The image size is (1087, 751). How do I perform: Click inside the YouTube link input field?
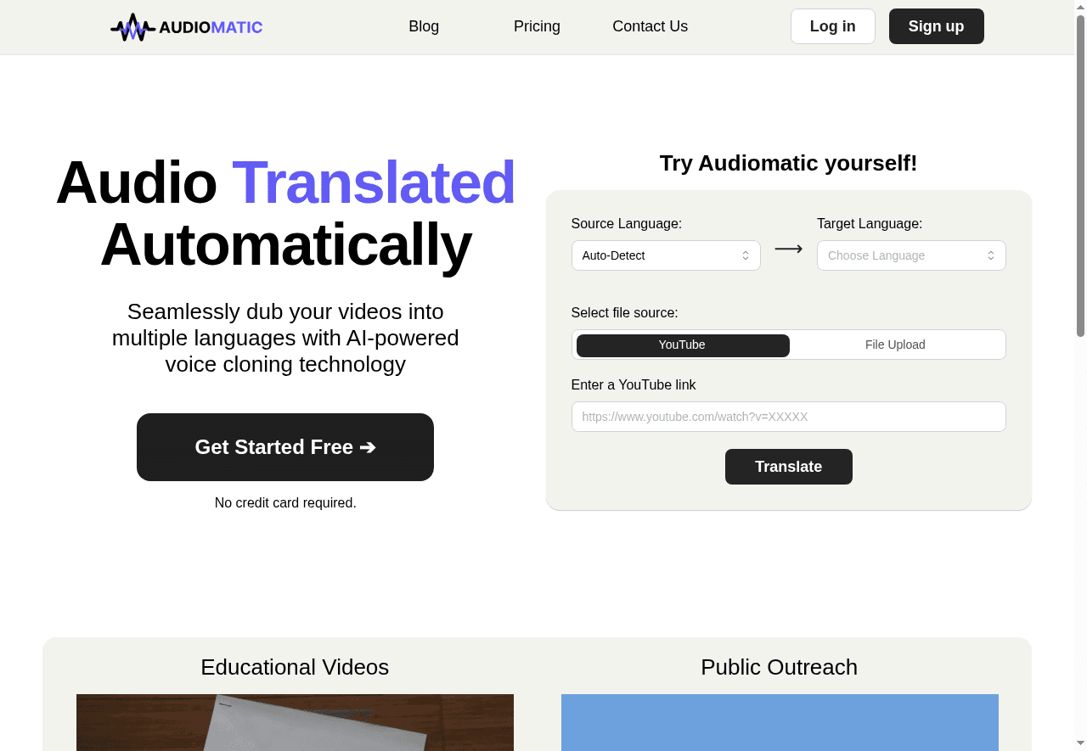point(788,417)
